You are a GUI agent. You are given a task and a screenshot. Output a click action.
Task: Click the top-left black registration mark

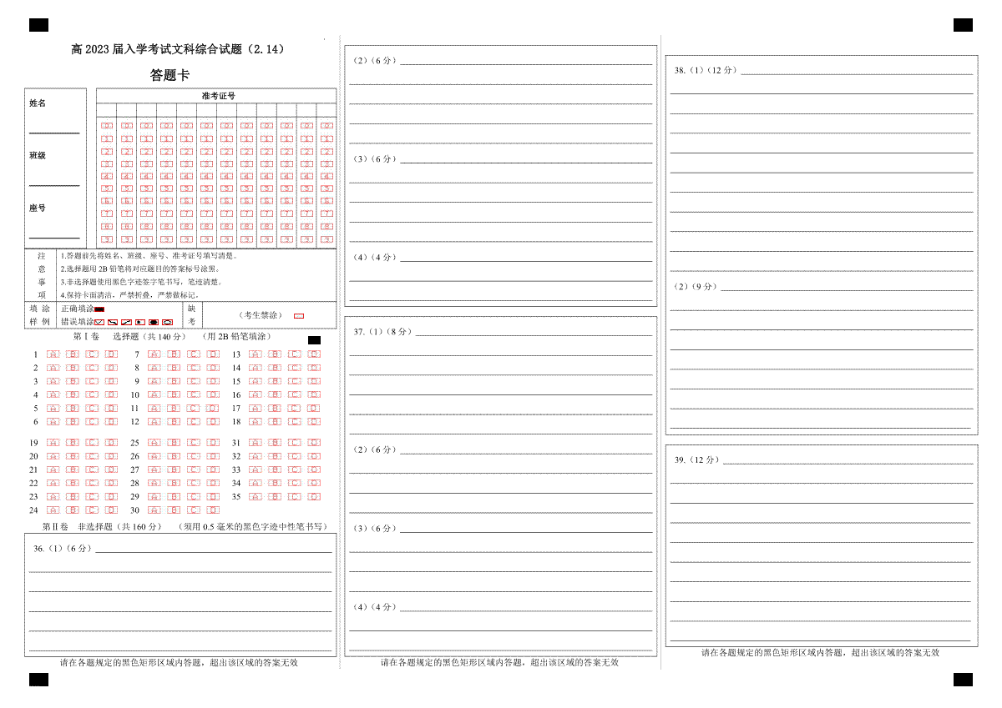pyautogui.click(x=38, y=25)
